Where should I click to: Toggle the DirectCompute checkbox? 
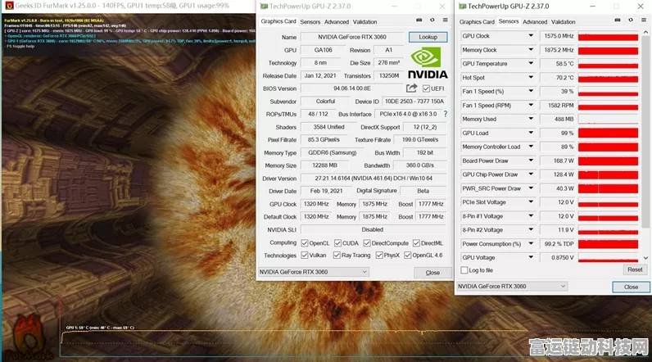367,243
